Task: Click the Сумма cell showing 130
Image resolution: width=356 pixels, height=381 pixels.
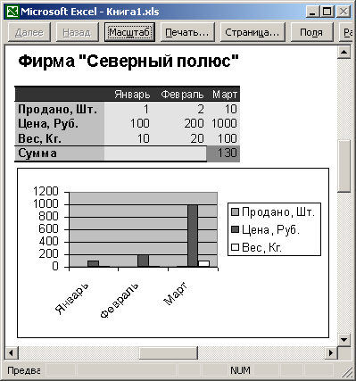Action: pos(223,153)
